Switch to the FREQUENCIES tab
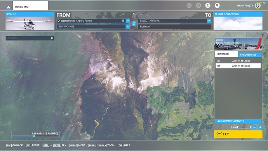This screenshot has width=268, height=151. pyautogui.click(x=250, y=54)
